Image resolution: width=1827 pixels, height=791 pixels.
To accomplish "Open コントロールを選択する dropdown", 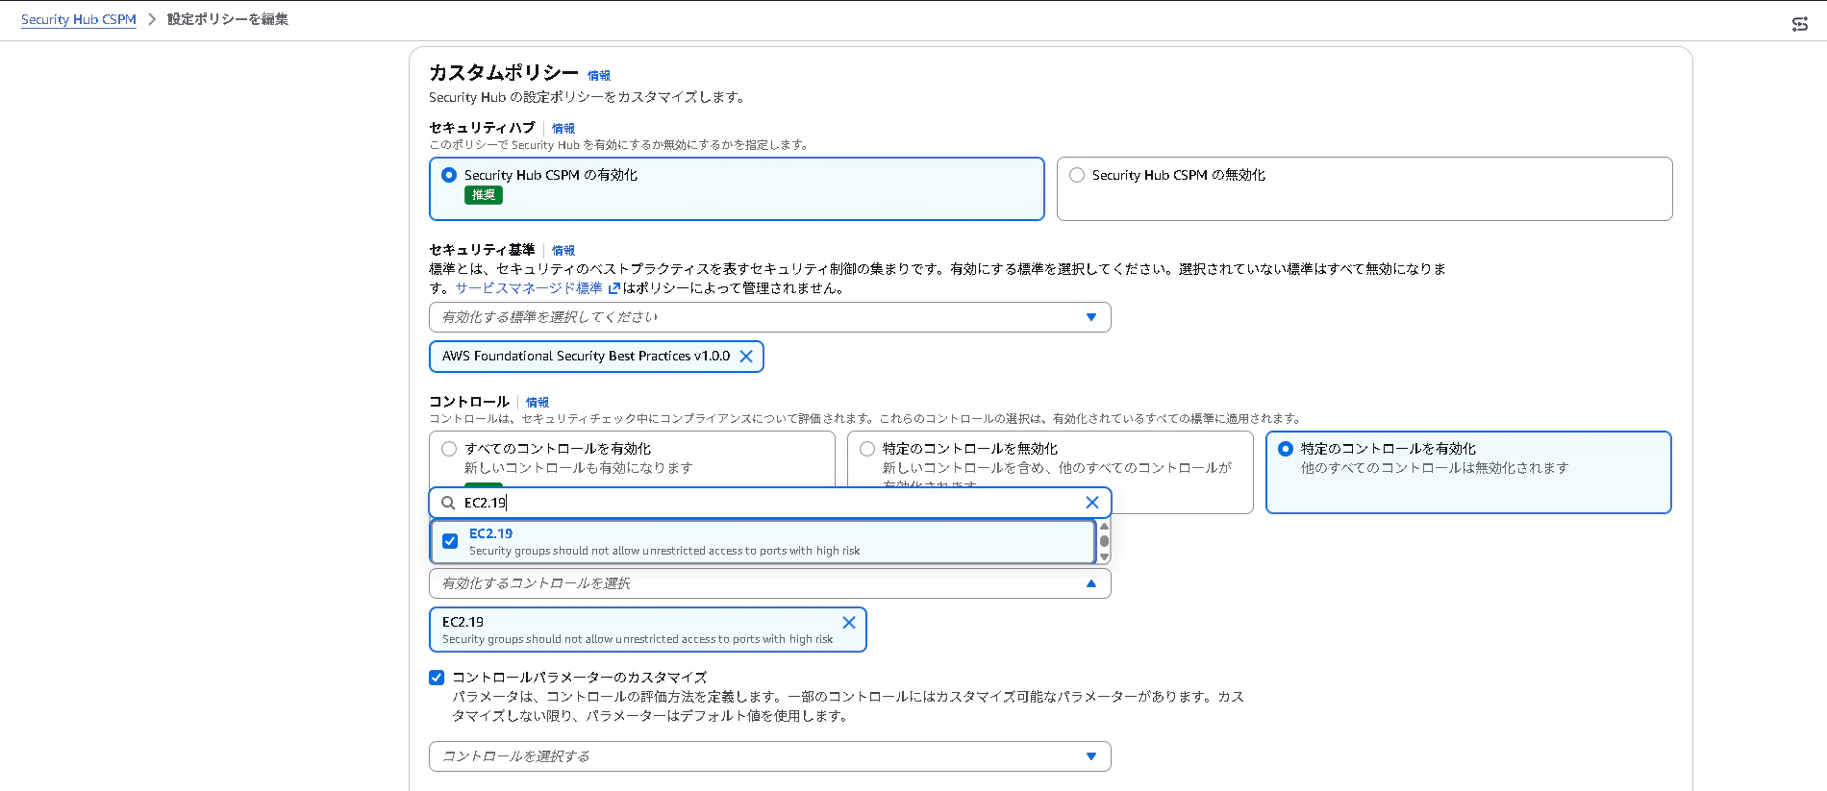I will (x=770, y=756).
